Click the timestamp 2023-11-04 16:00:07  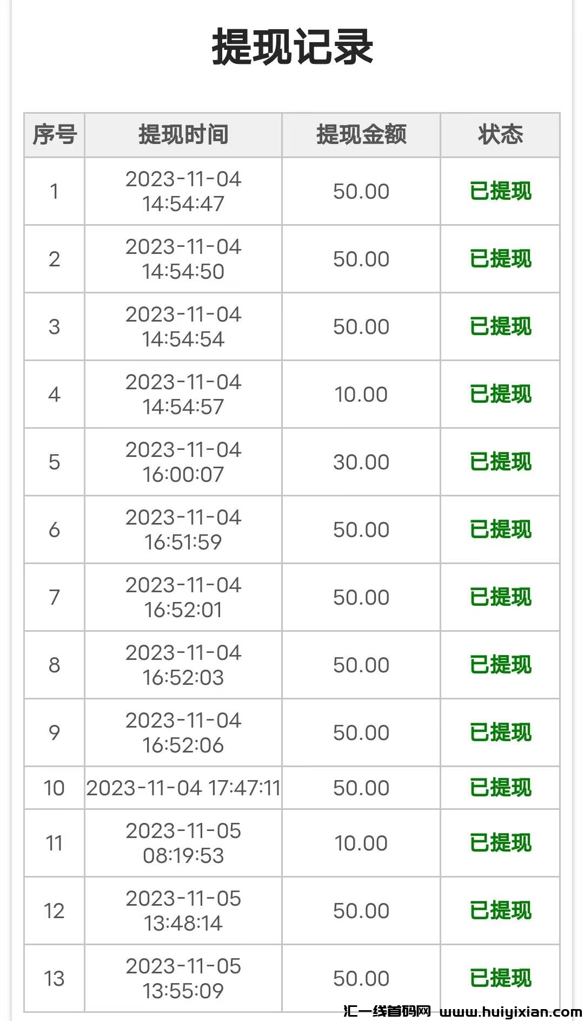pyautogui.click(x=183, y=462)
